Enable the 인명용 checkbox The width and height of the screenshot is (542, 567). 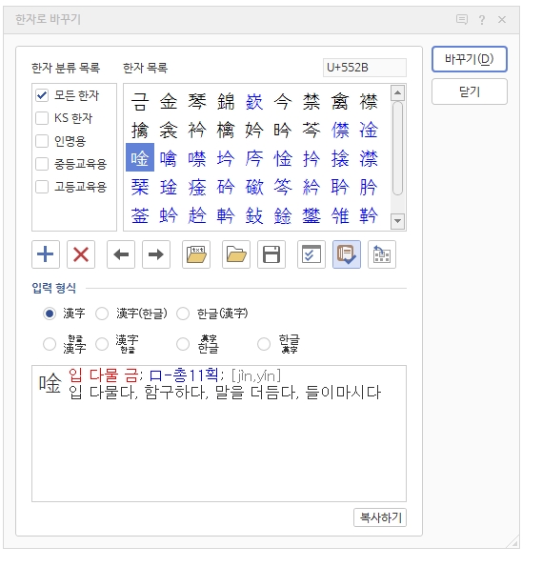point(42,141)
